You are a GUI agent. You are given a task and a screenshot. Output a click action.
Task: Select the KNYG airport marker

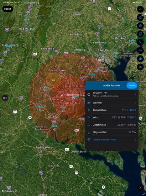pyautogui.click(x=54, y=129)
